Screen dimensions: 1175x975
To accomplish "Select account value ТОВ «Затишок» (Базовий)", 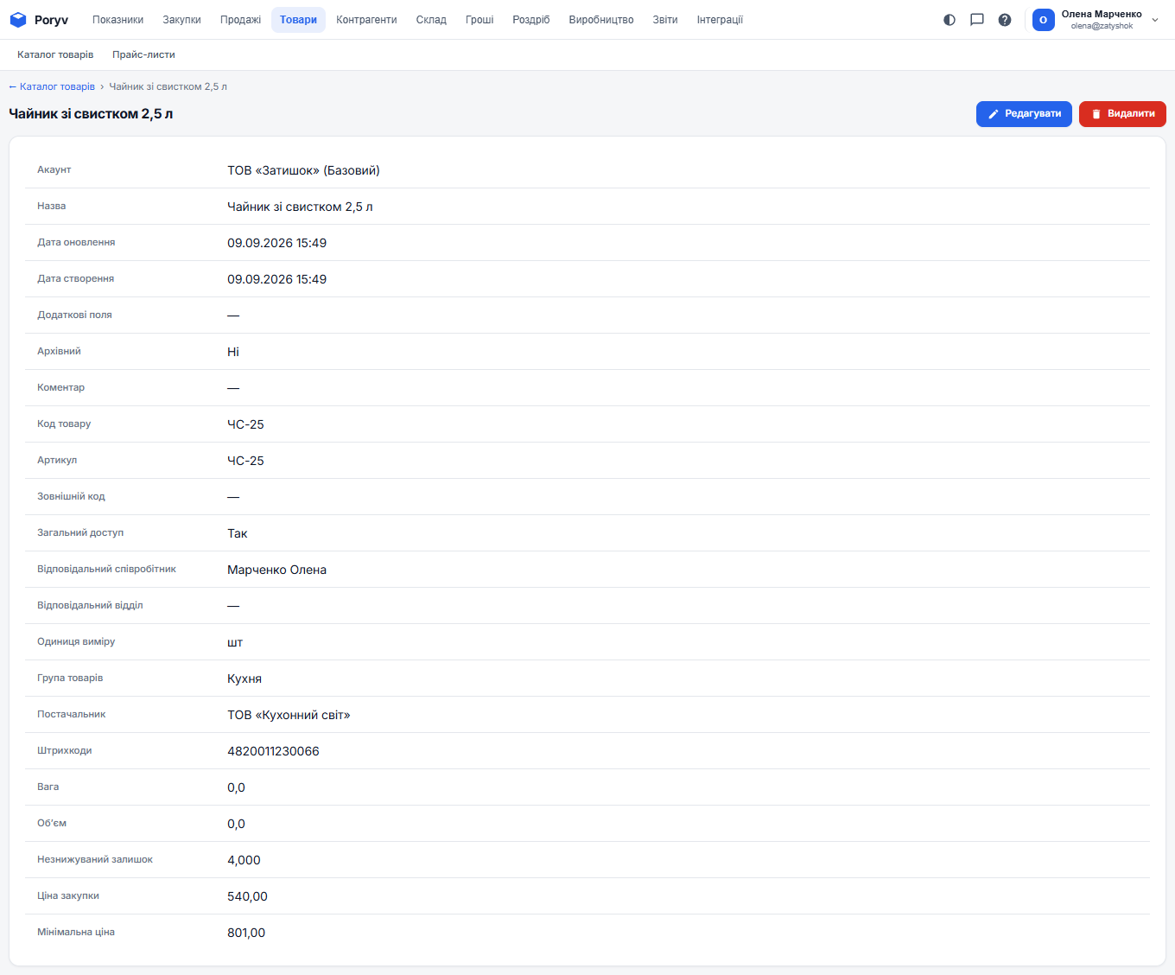I will pyautogui.click(x=303, y=170).
